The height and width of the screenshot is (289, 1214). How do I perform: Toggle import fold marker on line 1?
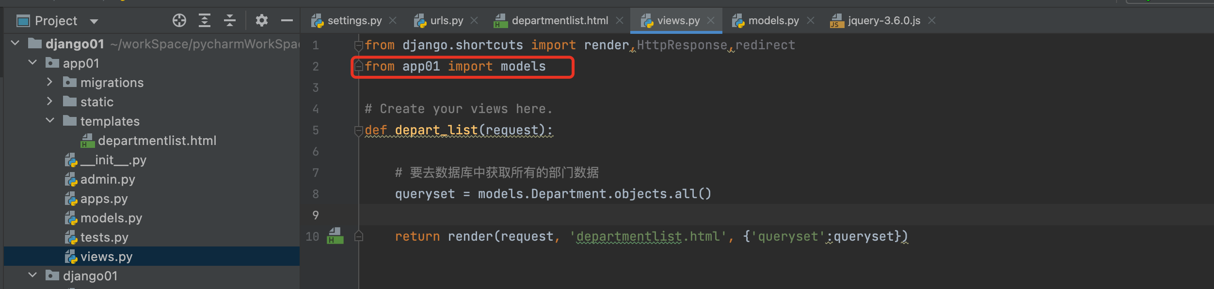(359, 45)
